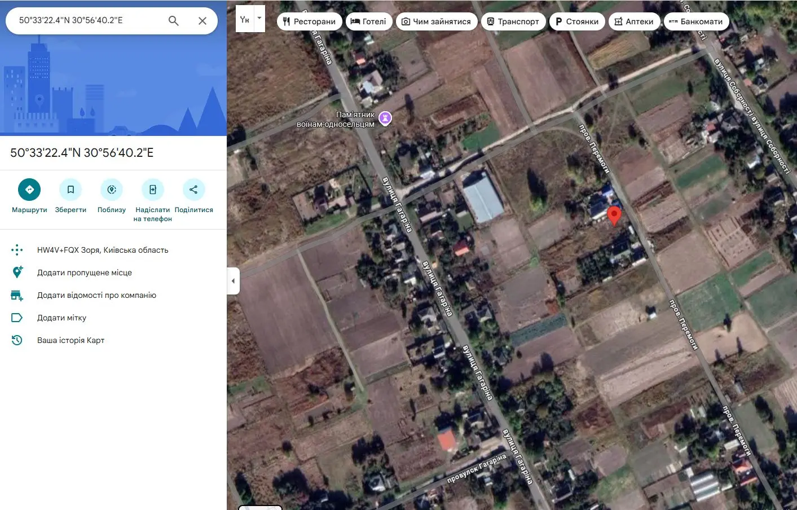Collapse the left side panel

coord(233,280)
